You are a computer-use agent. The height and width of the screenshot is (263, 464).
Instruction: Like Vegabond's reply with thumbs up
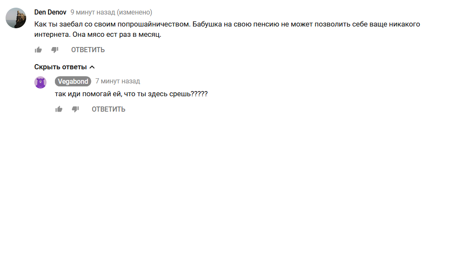(59, 109)
